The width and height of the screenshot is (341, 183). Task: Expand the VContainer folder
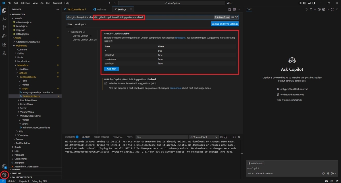(x=23, y=135)
